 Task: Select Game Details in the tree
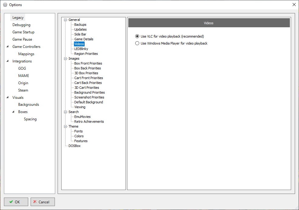click(x=84, y=39)
